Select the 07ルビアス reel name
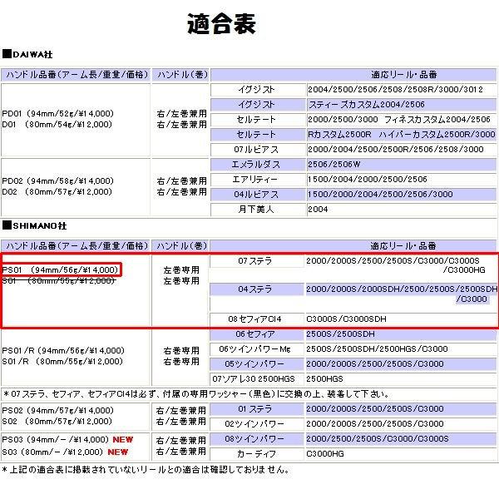The height and width of the screenshot is (499, 499). coord(256,150)
